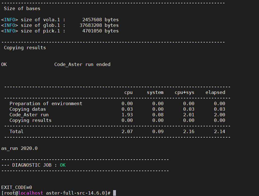Click the 'cpu+sys' column header
The image size is (259, 196).
(x=185, y=92)
